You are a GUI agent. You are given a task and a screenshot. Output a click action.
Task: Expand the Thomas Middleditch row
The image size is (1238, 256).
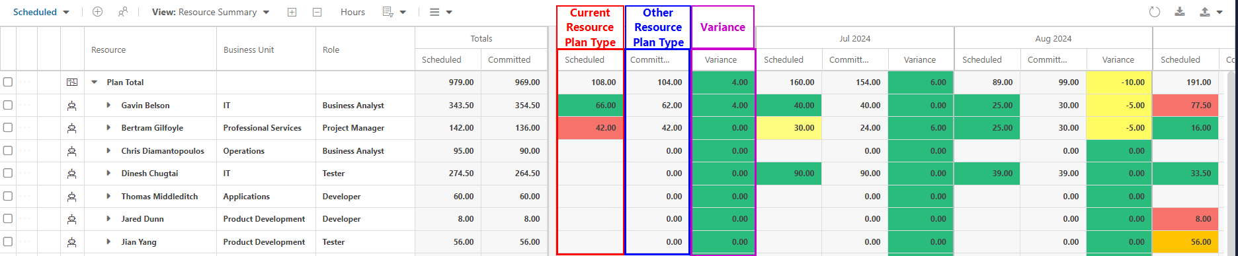[x=108, y=197]
